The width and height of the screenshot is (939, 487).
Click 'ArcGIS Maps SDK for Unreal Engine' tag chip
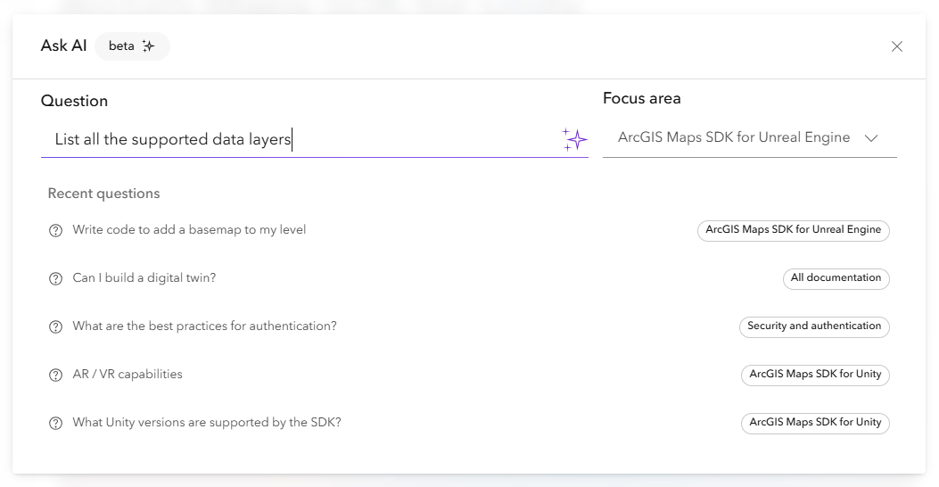click(794, 230)
